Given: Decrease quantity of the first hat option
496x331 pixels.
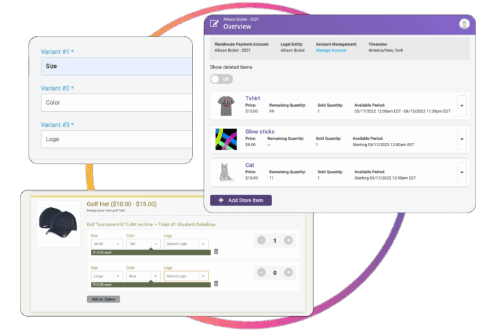Looking at the screenshot, I should click(261, 240).
